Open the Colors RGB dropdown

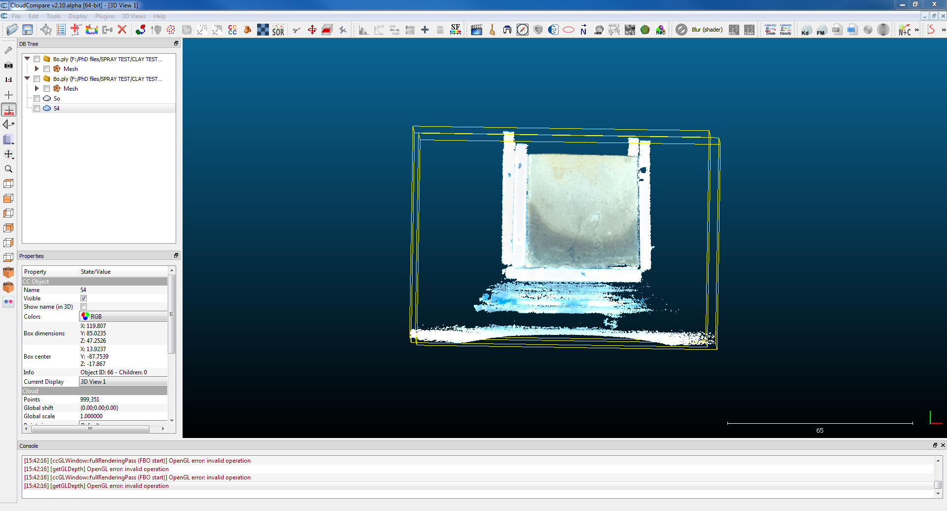(x=123, y=316)
